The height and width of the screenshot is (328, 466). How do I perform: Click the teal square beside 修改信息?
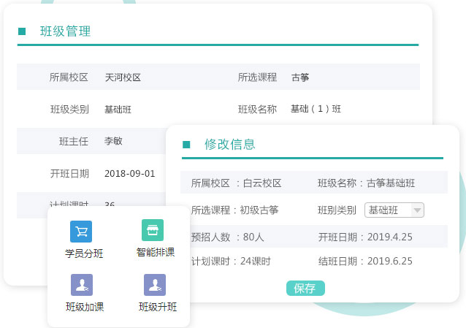[186, 145]
